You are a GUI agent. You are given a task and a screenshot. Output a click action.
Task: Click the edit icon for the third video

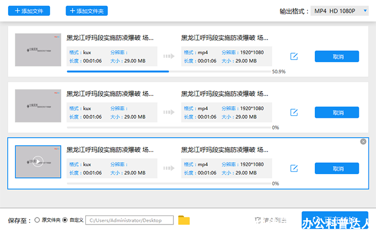point(294,168)
